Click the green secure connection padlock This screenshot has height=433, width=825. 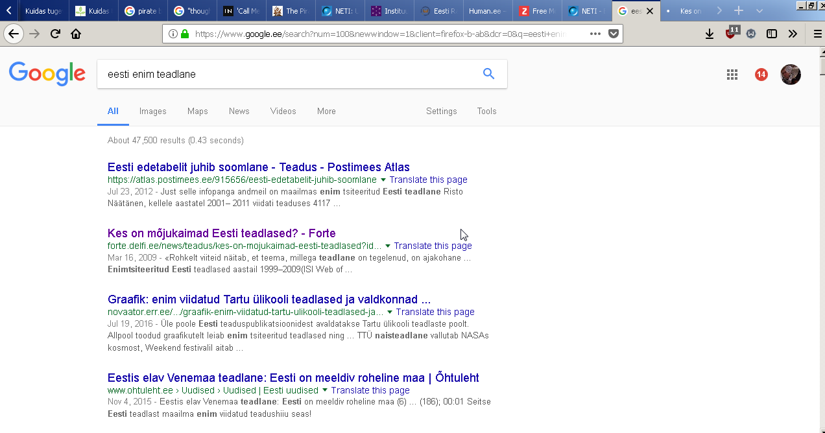184,34
